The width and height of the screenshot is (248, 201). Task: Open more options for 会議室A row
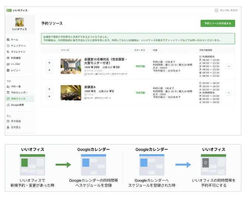pyautogui.click(x=228, y=93)
